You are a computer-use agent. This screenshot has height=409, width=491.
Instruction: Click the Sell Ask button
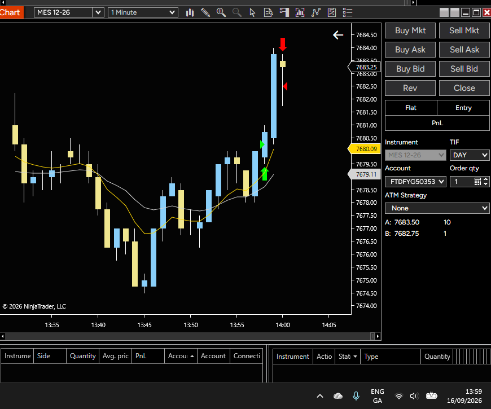464,50
